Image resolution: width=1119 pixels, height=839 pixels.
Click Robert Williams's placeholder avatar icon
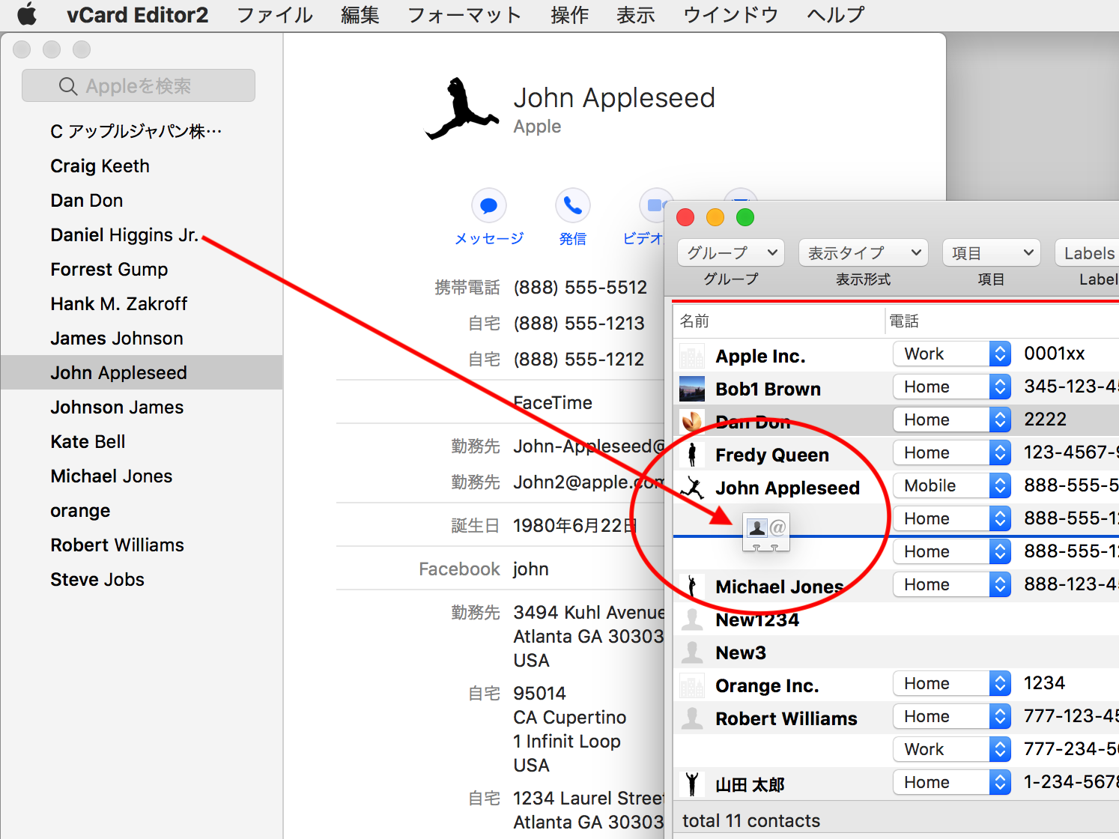click(692, 719)
